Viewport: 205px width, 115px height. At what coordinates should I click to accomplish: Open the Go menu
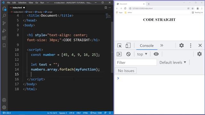click(x=37, y=3)
